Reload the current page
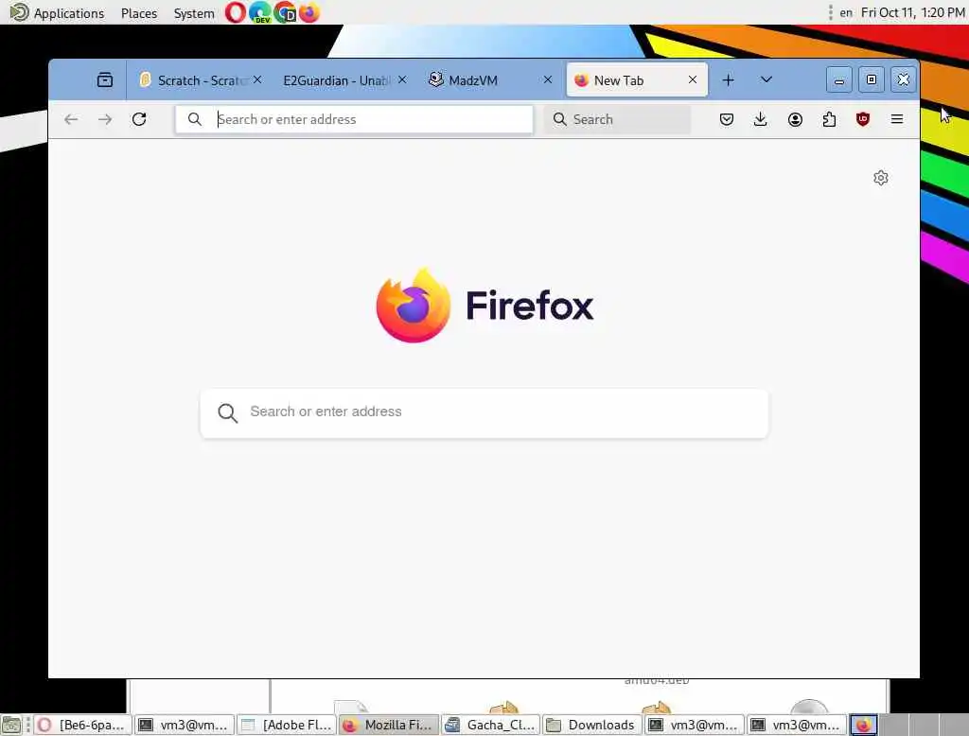Image resolution: width=969 pixels, height=736 pixels. [139, 119]
